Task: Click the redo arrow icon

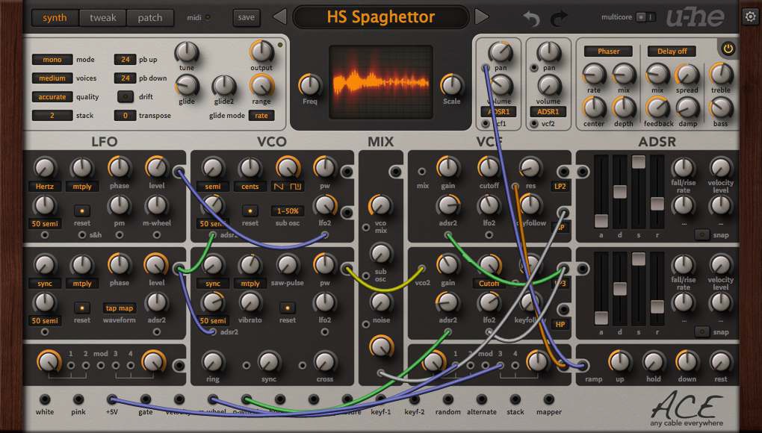Action: (558, 19)
